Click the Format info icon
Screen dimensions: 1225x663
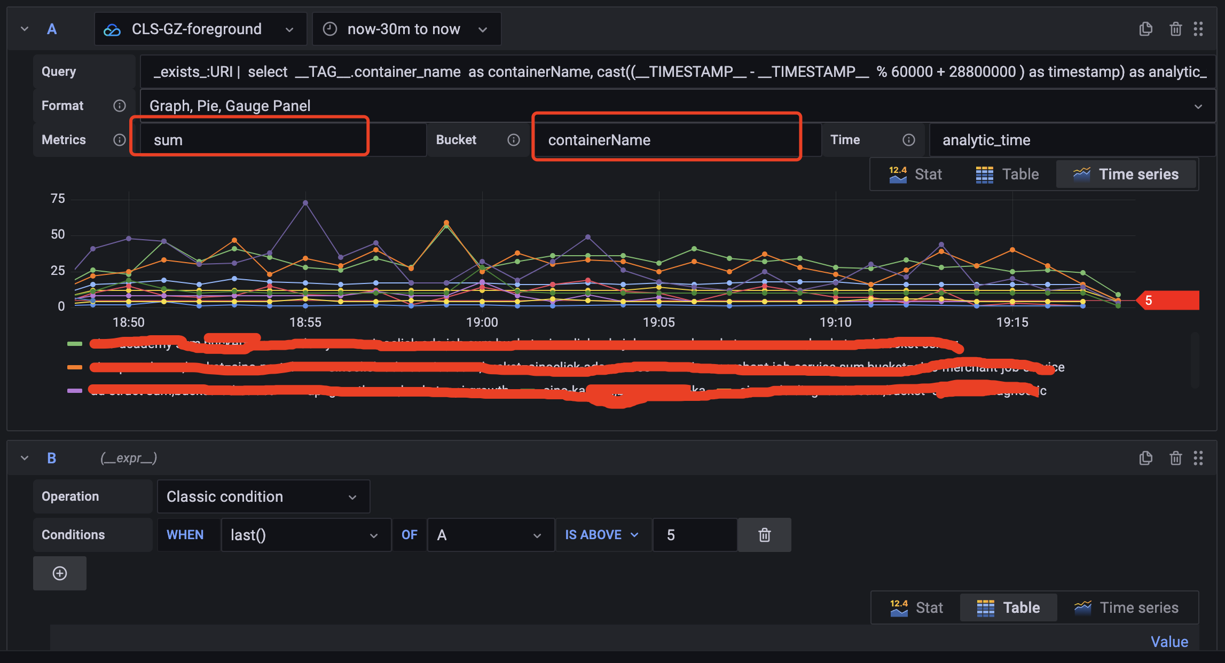tap(120, 106)
